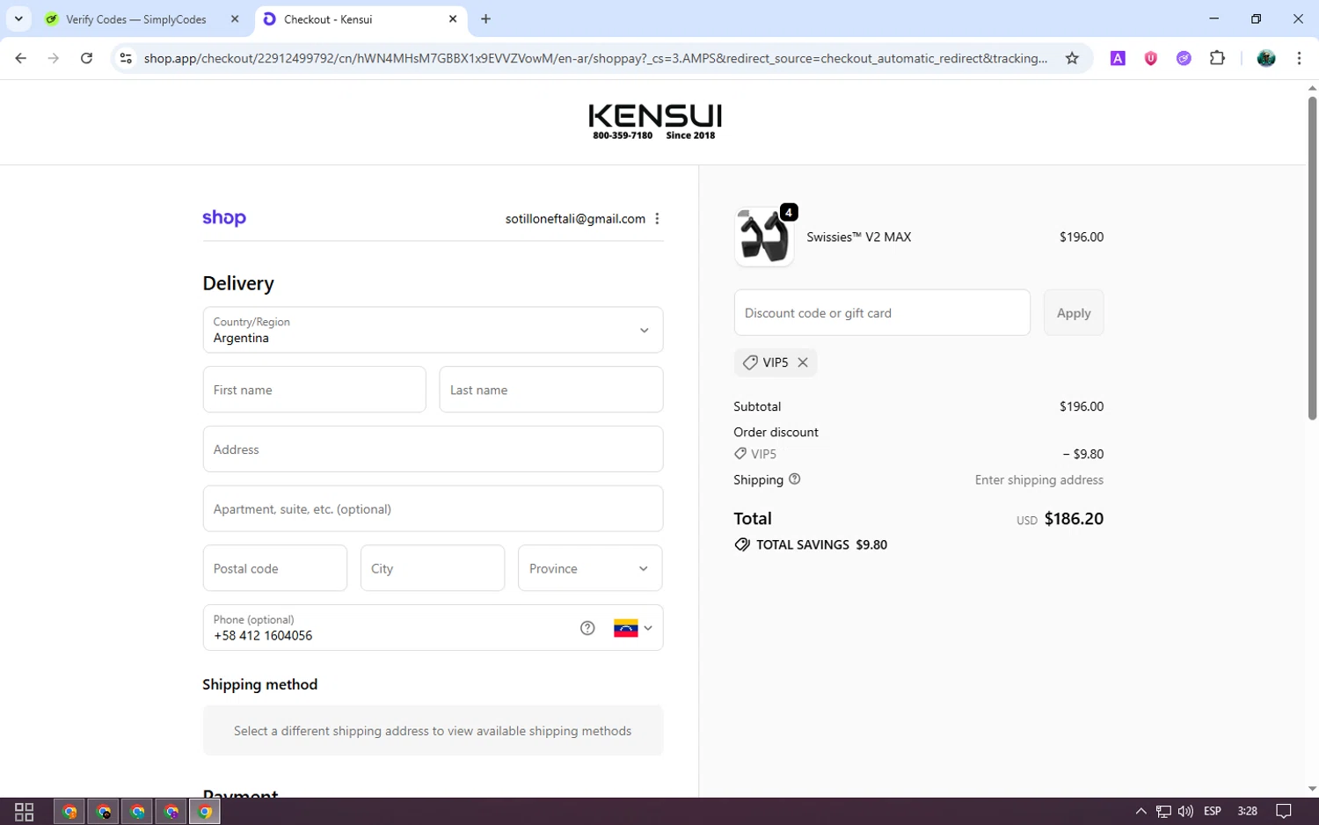The height and width of the screenshot is (825, 1319).
Task: Click the address bar URL
Action: (595, 58)
